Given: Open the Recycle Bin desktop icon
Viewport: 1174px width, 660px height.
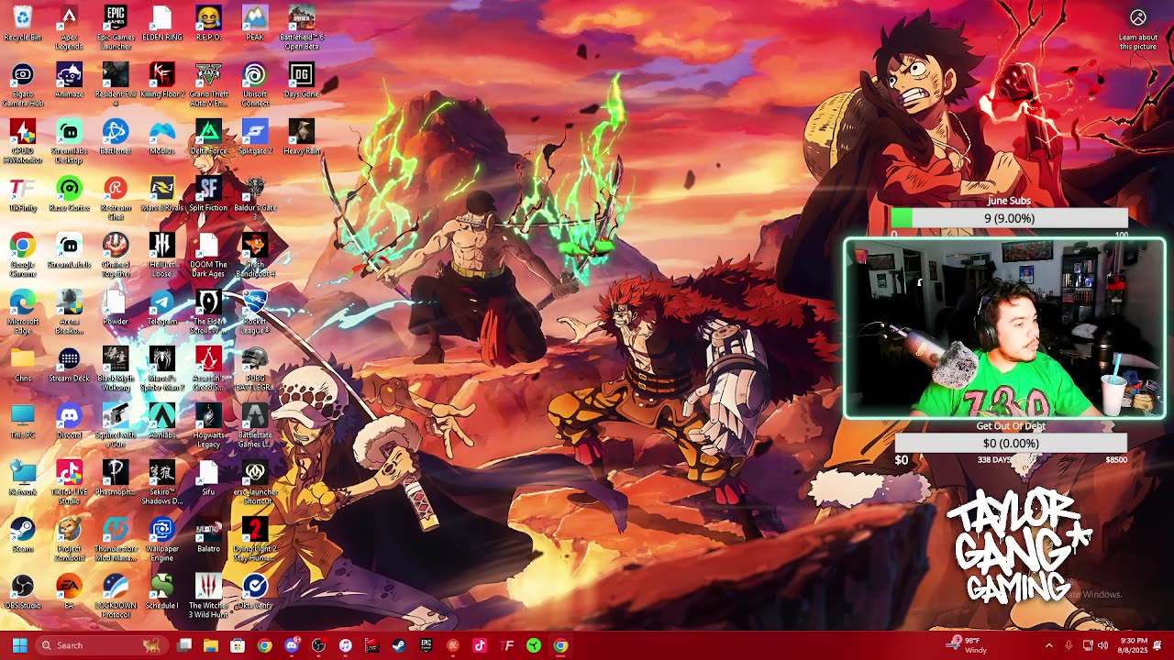Looking at the screenshot, I should point(22,25).
